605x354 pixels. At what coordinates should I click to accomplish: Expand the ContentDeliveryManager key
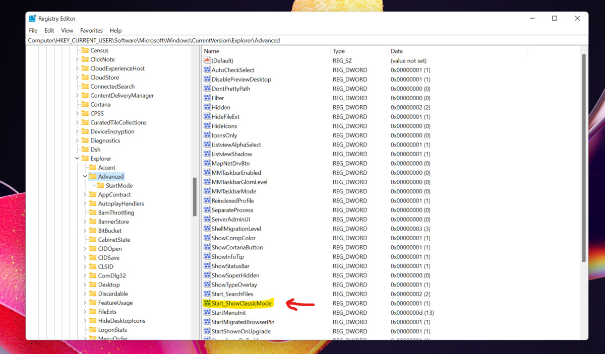[x=77, y=96]
